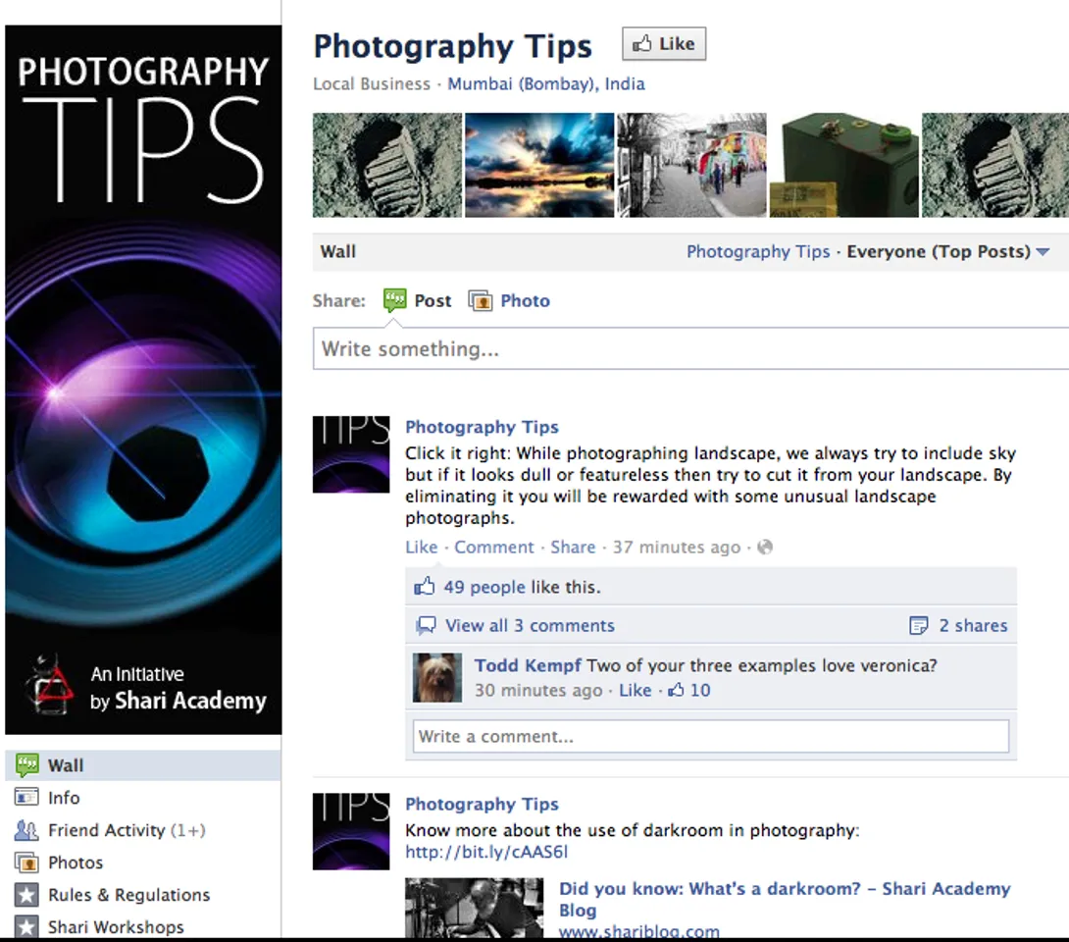Open the sunset clouds reflection thumbnail
Image resolution: width=1069 pixels, height=942 pixels.
coord(539,165)
